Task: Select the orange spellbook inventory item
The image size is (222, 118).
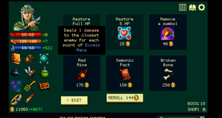Action: [x=16, y=59]
